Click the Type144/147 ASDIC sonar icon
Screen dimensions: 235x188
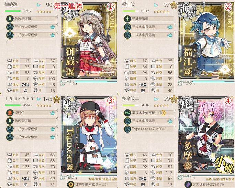127,129
